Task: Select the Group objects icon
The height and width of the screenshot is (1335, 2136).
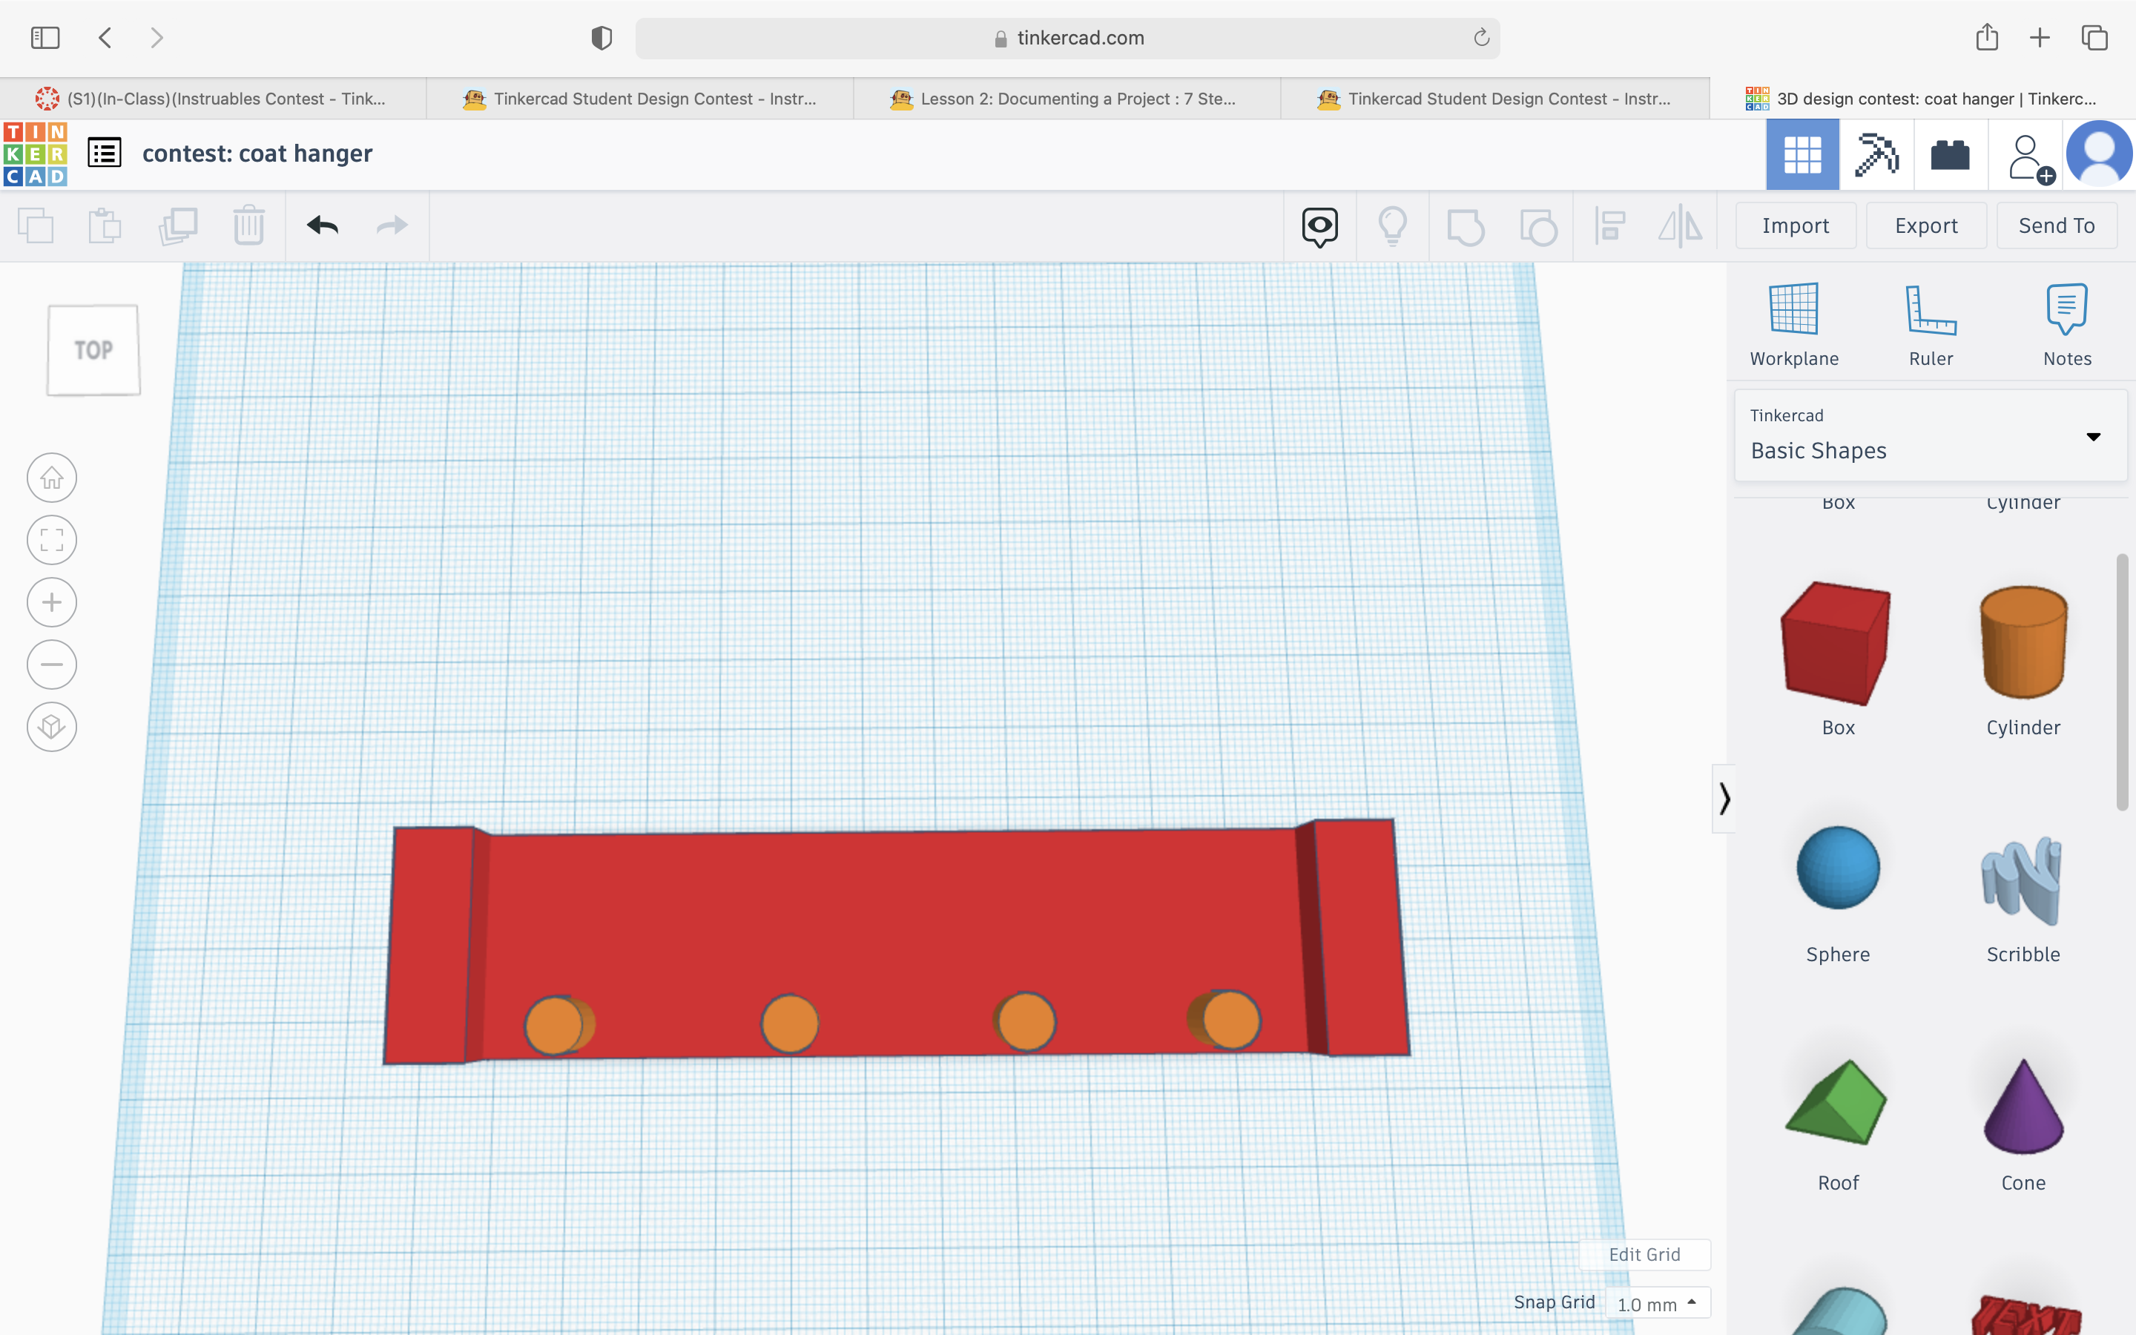Action: click(1464, 226)
